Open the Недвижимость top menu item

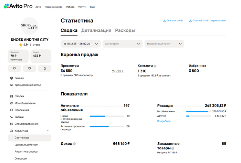(53, 7)
